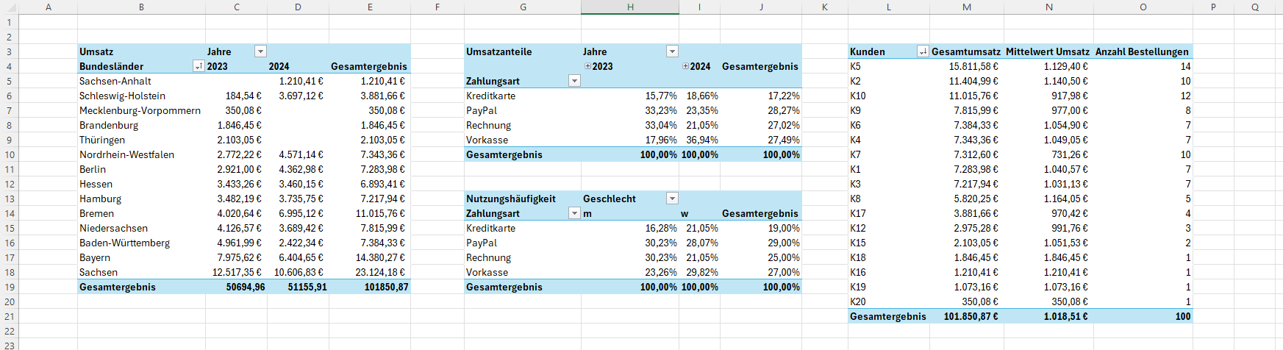Viewport: 1283px width, 350px height.
Task: Expand the 2024 group in Umsatzanteile
Action: pos(685,66)
